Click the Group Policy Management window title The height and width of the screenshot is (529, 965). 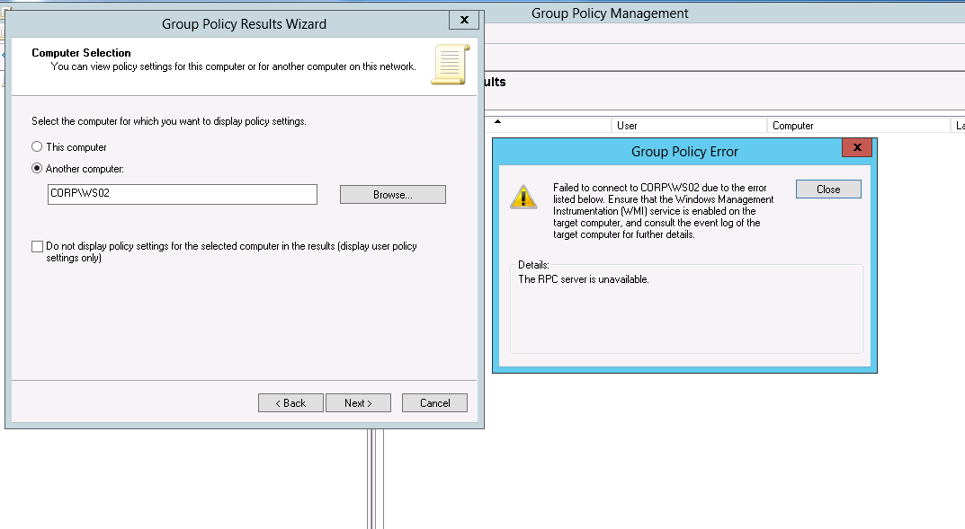point(610,13)
